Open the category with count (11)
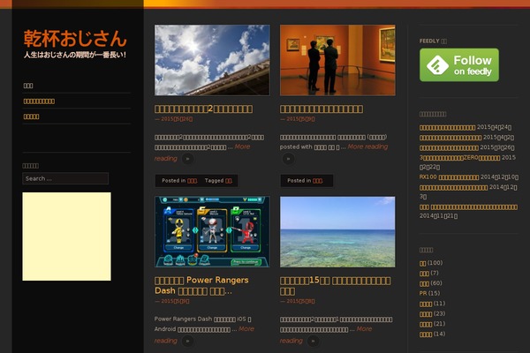The image size is (530, 353). (426, 304)
